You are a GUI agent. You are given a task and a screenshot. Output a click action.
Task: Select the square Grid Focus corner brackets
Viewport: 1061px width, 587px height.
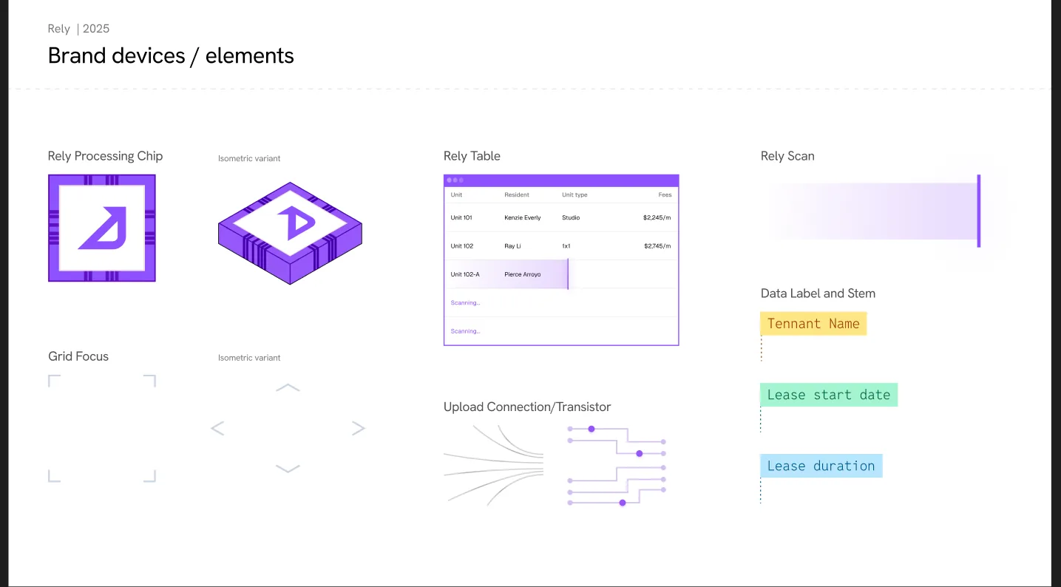pos(102,428)
